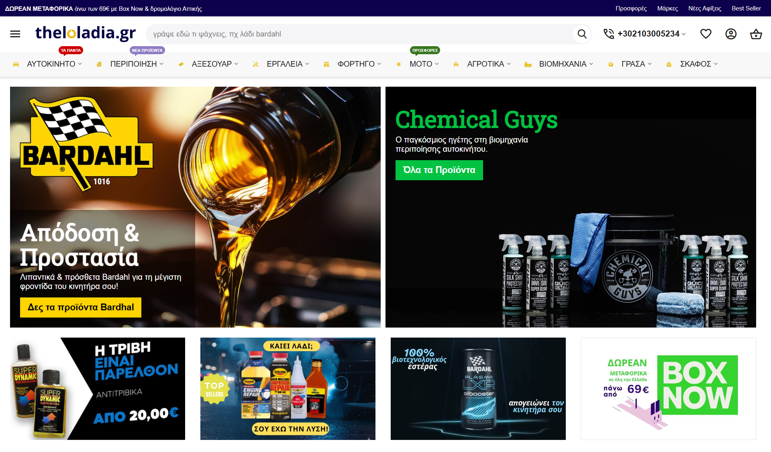The image size is (771, 452).
Task: Click the theloladia.gr logo
Action: (x=86, y=33)
